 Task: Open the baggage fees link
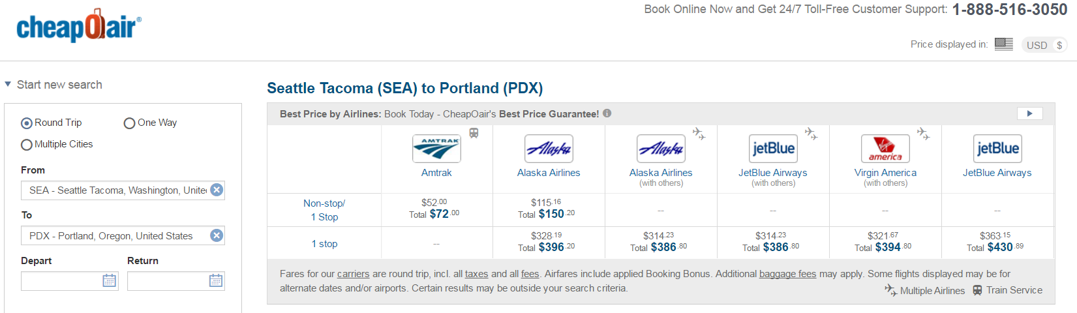(x=787, y=274)
